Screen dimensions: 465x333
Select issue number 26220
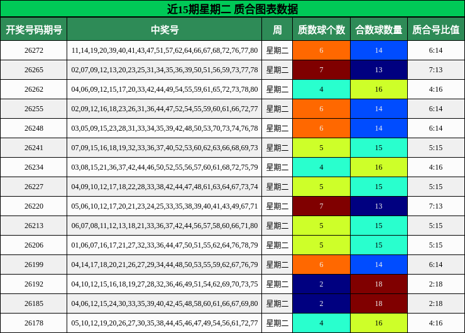34,206
